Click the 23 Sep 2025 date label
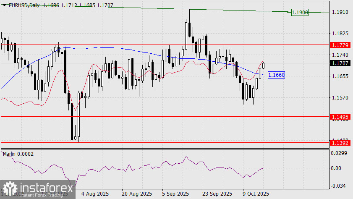Viewport: 353px width, 199px height. coord(217,194)
